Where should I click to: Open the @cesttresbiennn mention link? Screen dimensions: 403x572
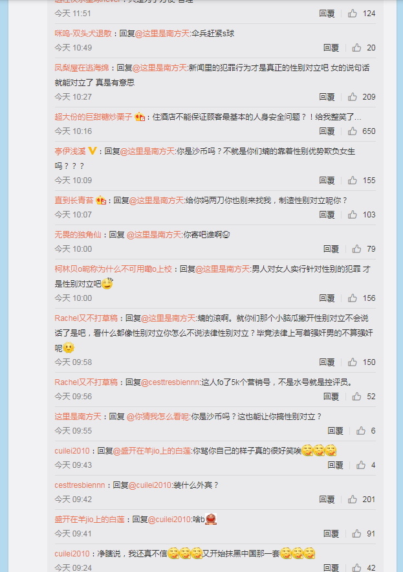(170, 382)
